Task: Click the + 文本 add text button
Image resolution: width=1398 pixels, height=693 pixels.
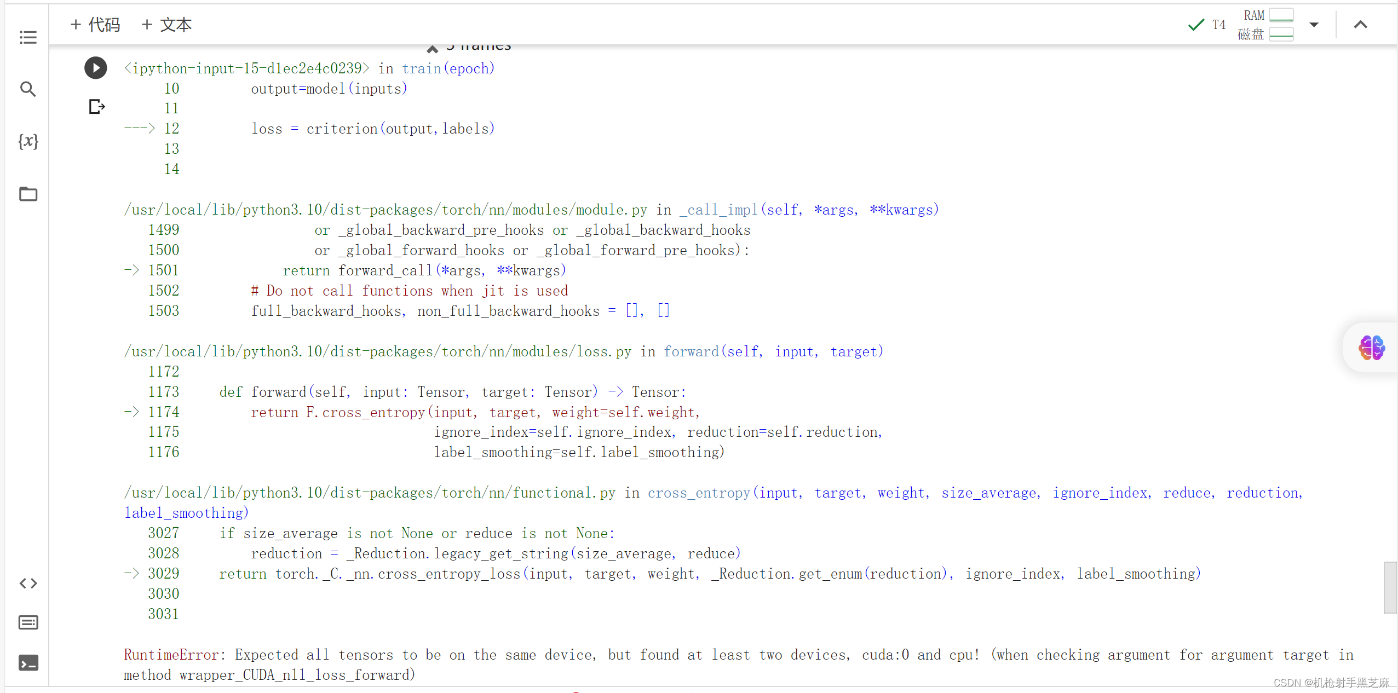Action: 165,25
